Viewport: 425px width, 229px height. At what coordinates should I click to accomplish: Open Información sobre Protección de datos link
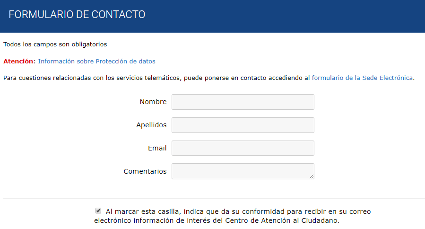(x=96, y=61)
